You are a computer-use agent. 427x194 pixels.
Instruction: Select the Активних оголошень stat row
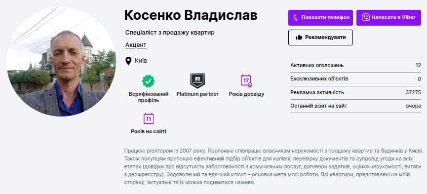[355, 65]
